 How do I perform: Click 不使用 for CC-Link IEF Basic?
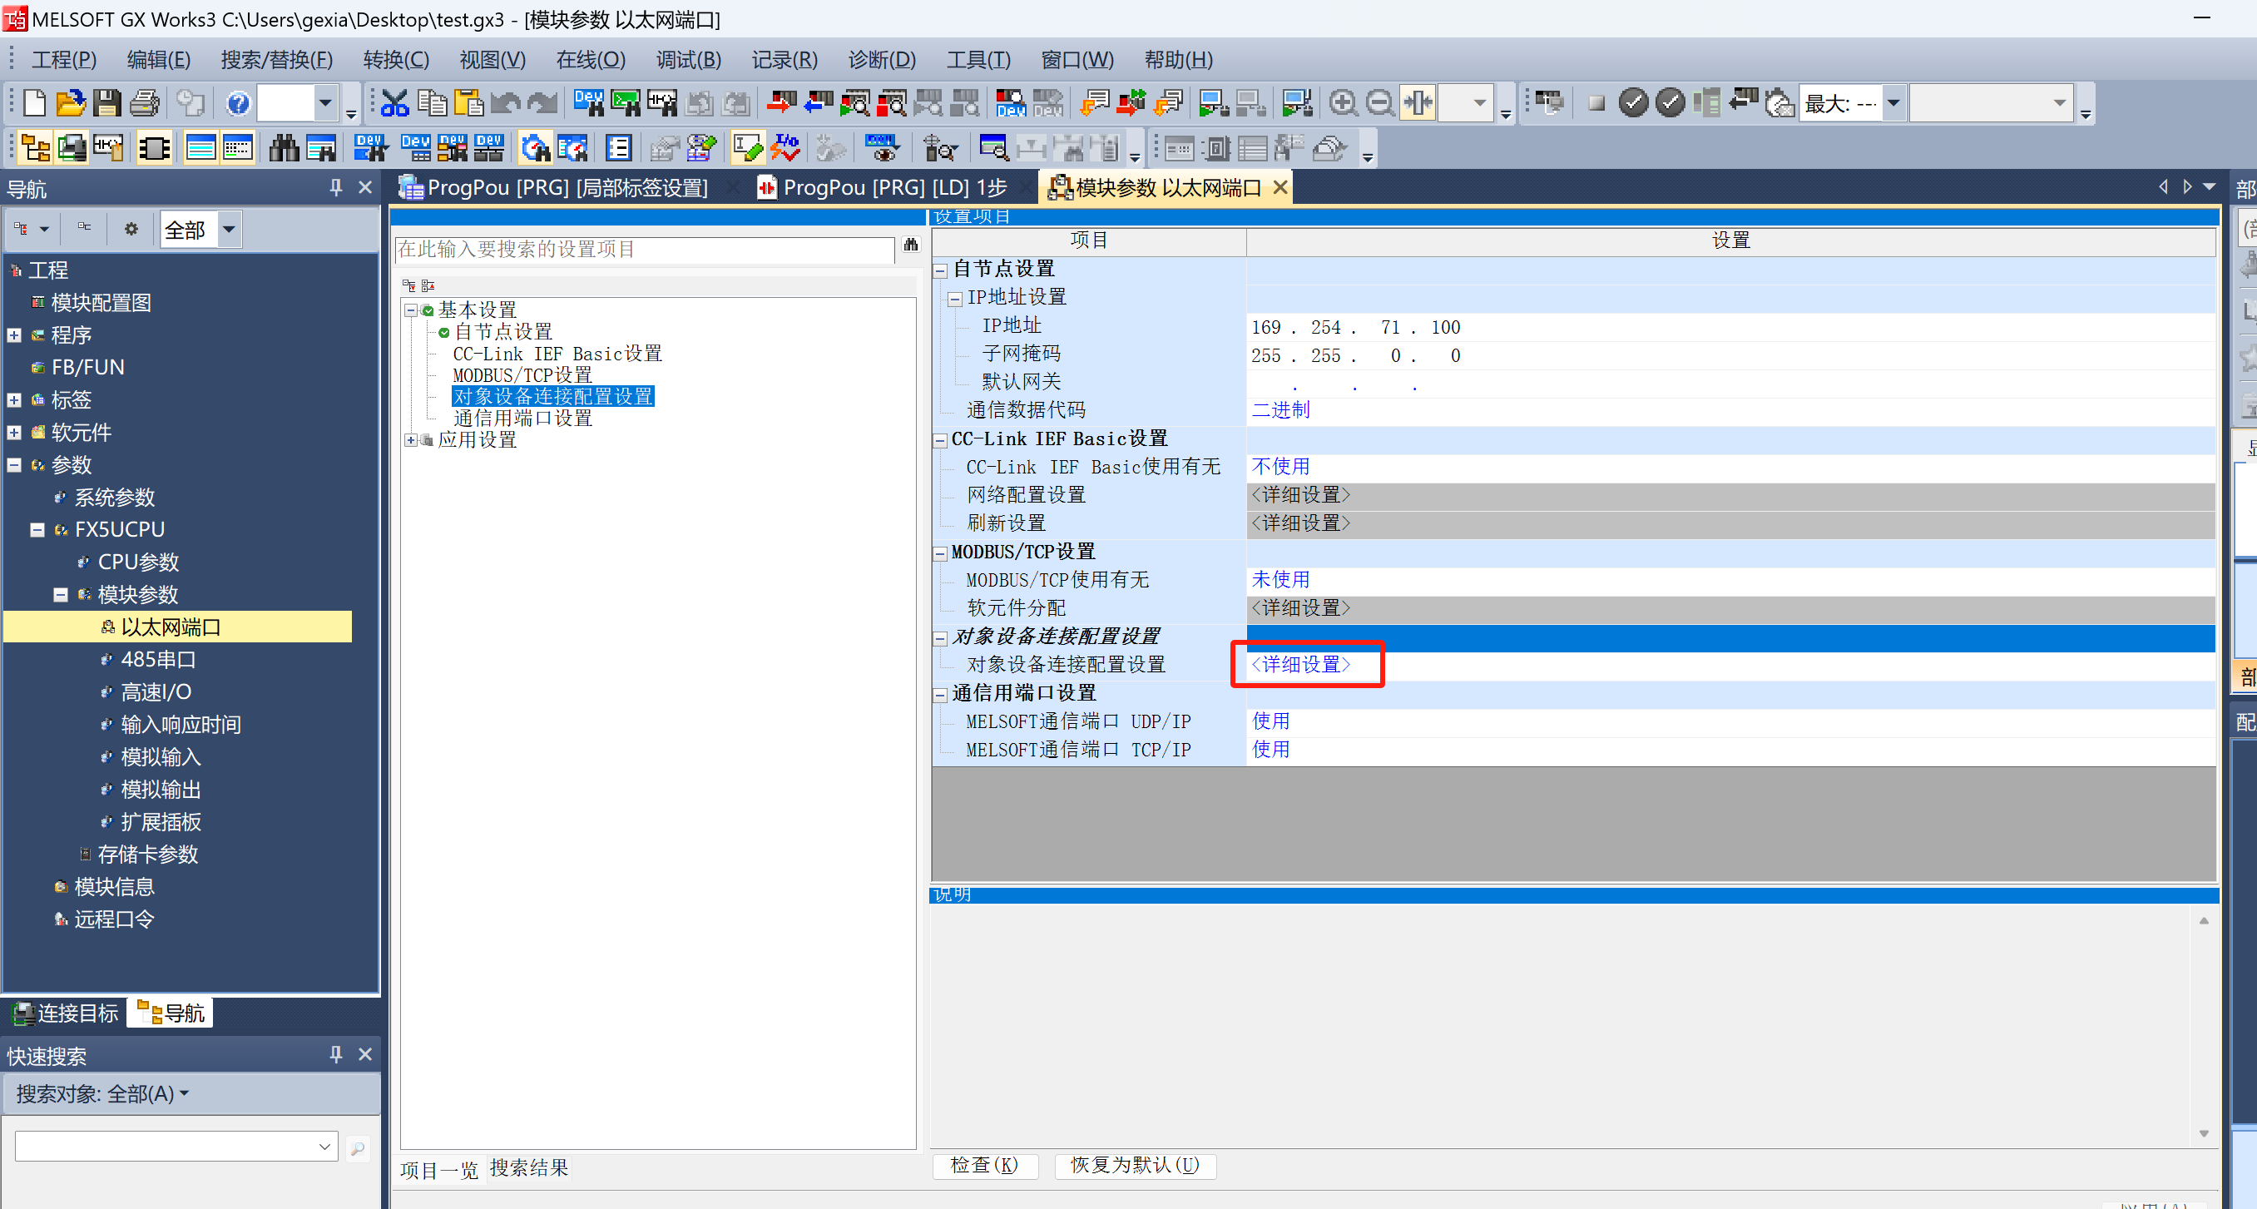(1281, 467)
